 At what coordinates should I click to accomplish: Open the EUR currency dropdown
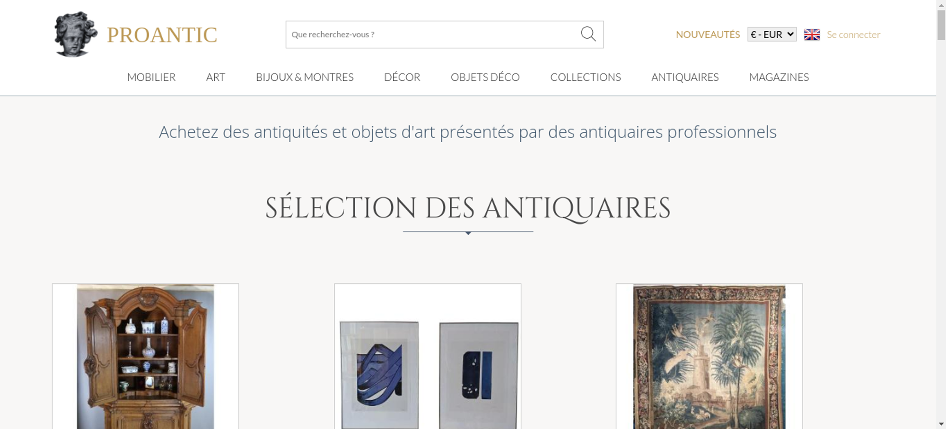(x=771, y=34)
